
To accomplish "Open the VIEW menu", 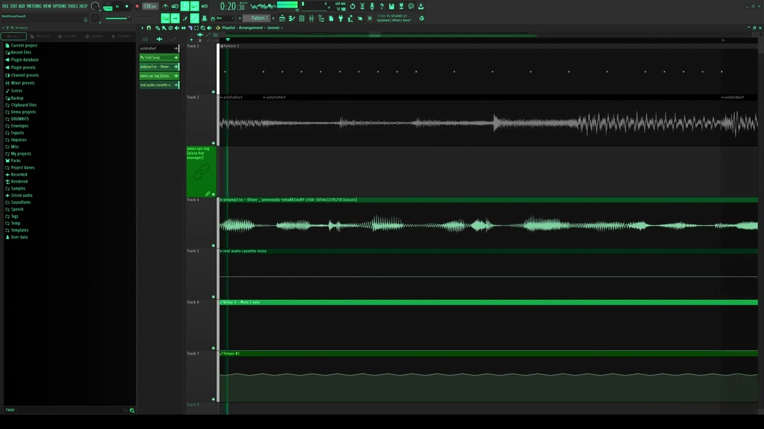I will (x=47, y=6).
